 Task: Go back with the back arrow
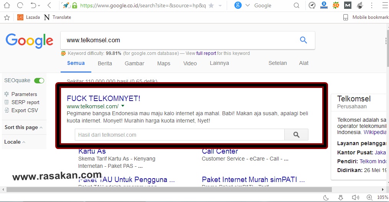[x=49, y=5]
